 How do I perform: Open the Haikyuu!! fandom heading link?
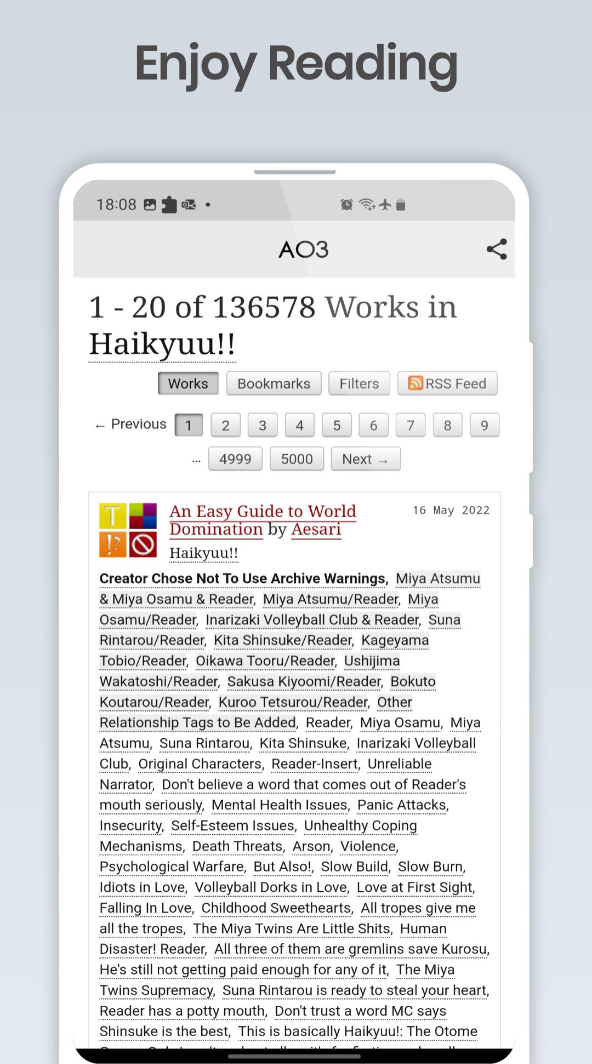coord(162,344)
